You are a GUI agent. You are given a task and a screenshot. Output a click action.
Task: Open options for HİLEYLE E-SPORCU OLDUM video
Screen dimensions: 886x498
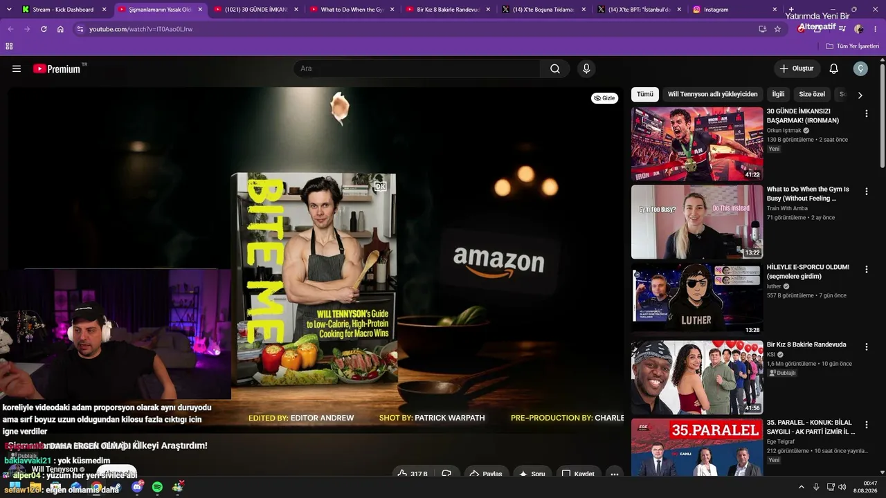click(867, 269)
